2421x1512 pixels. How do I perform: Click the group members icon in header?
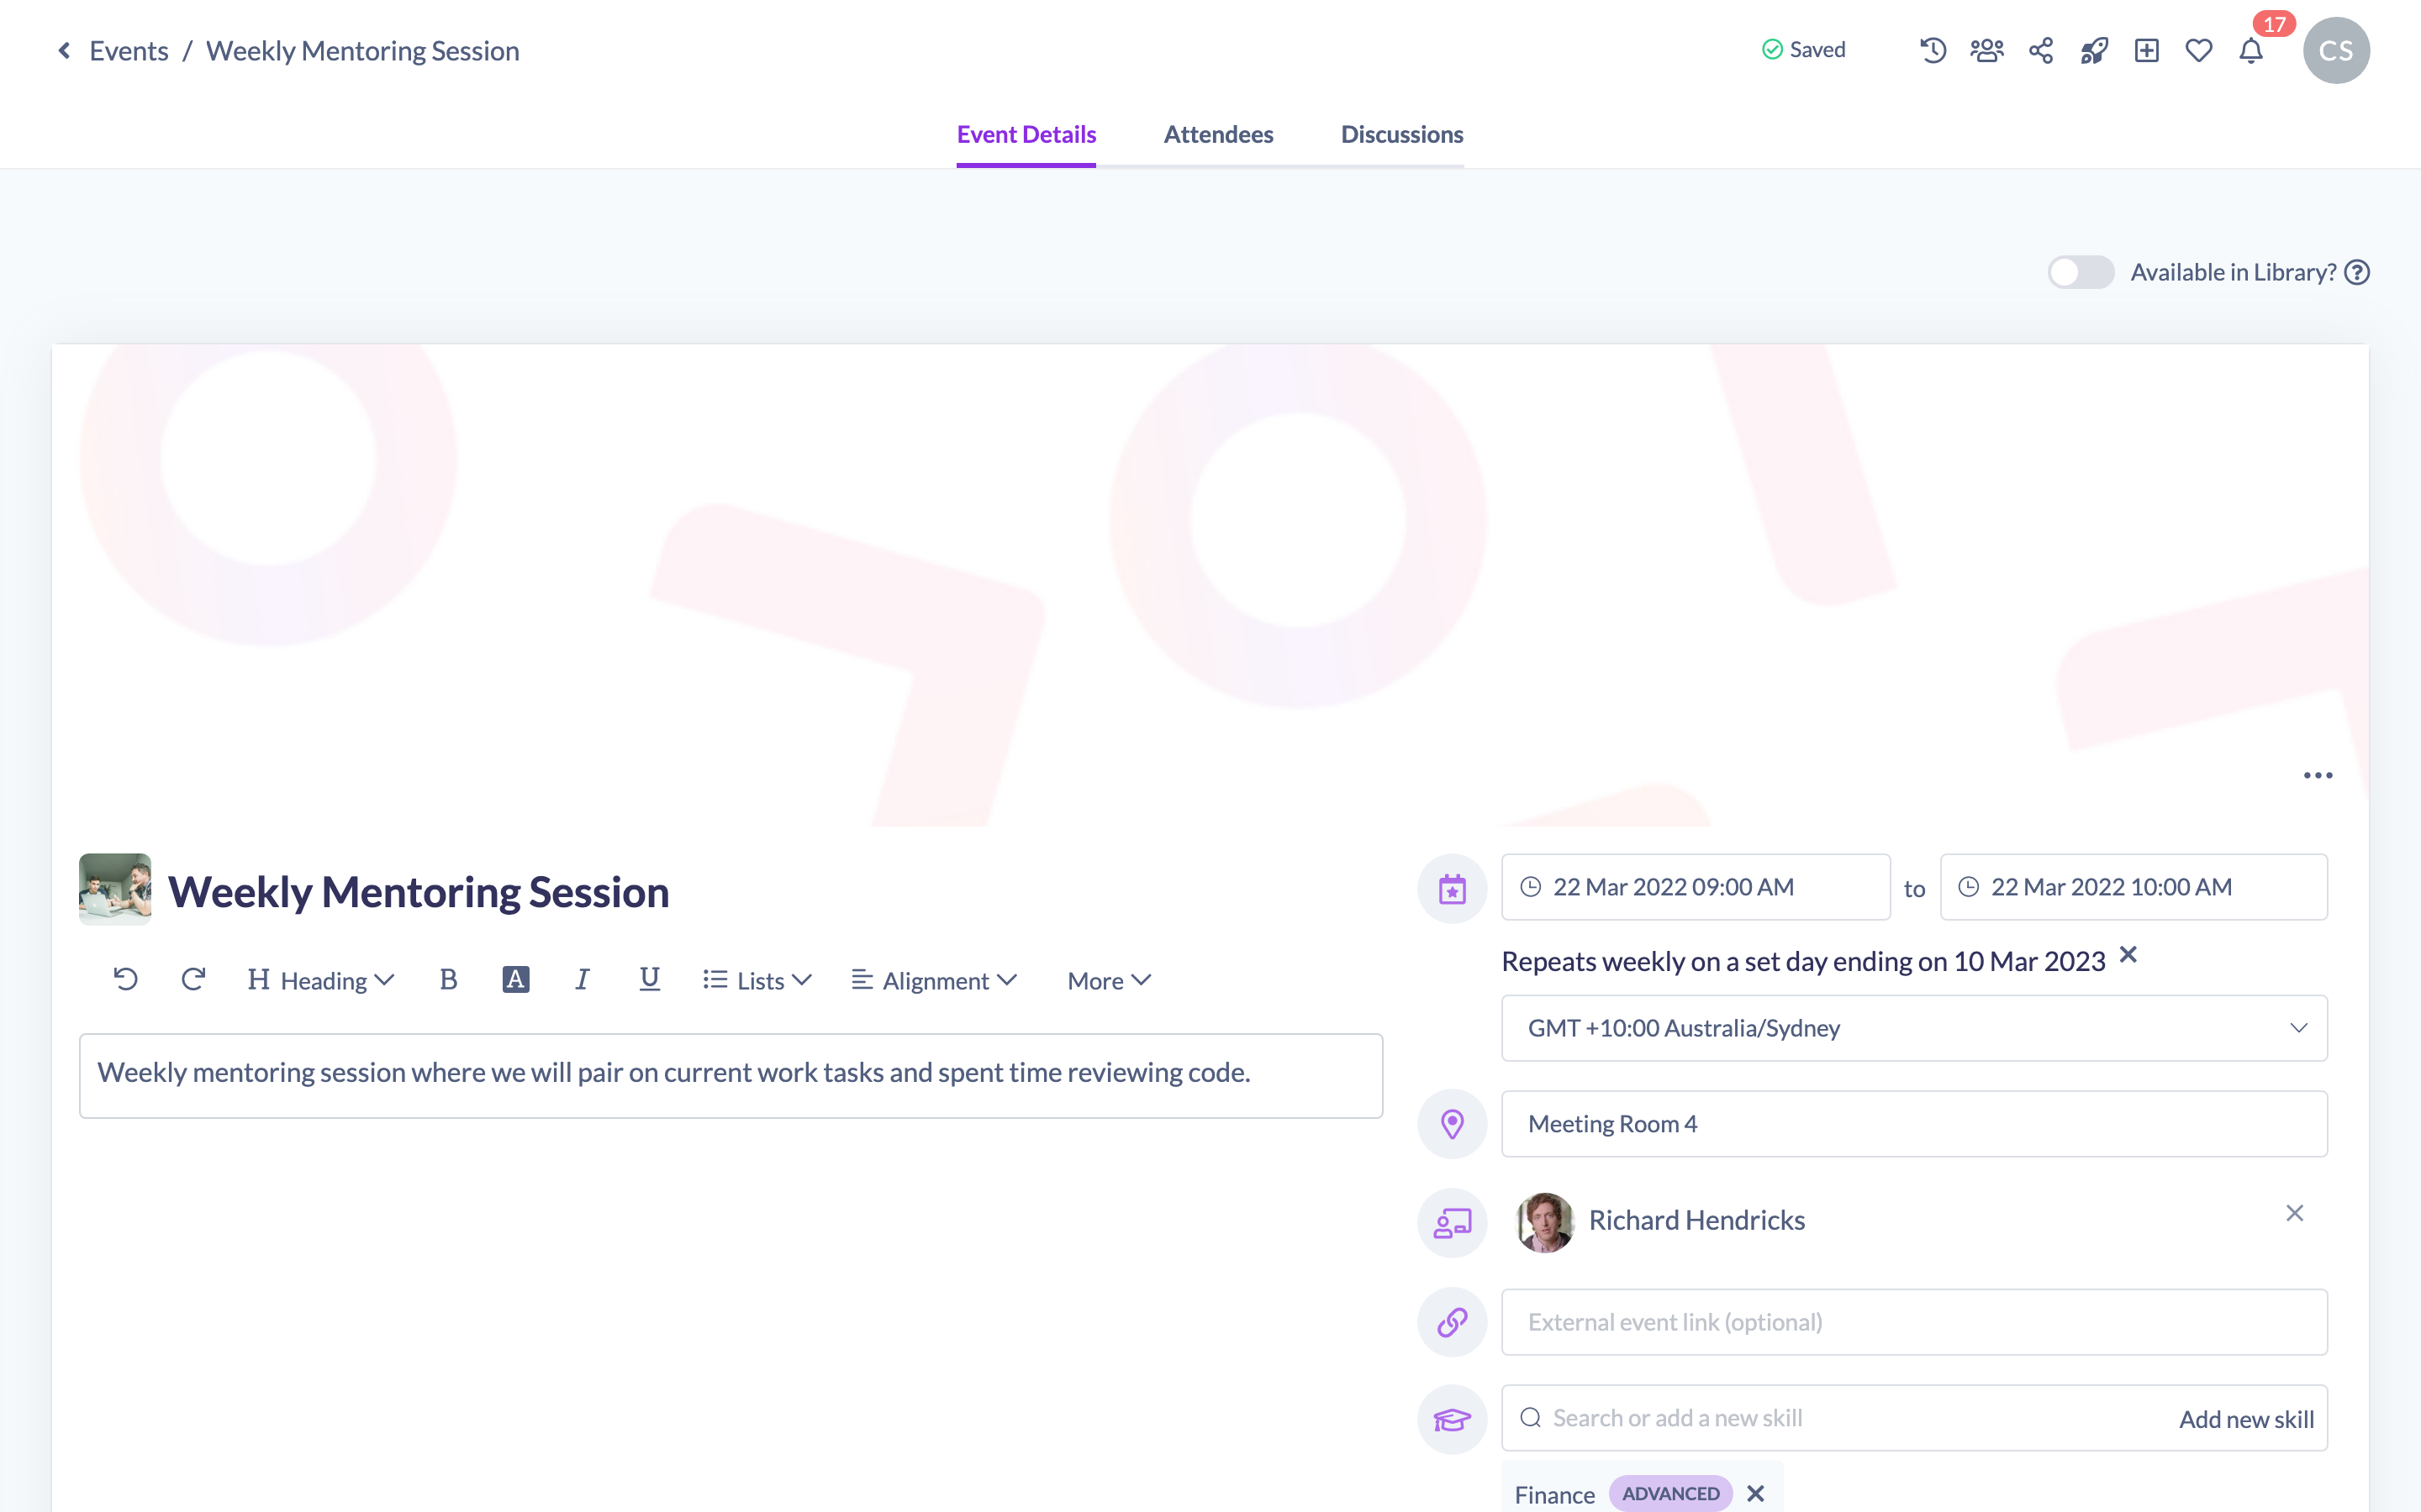[1987, 50]
